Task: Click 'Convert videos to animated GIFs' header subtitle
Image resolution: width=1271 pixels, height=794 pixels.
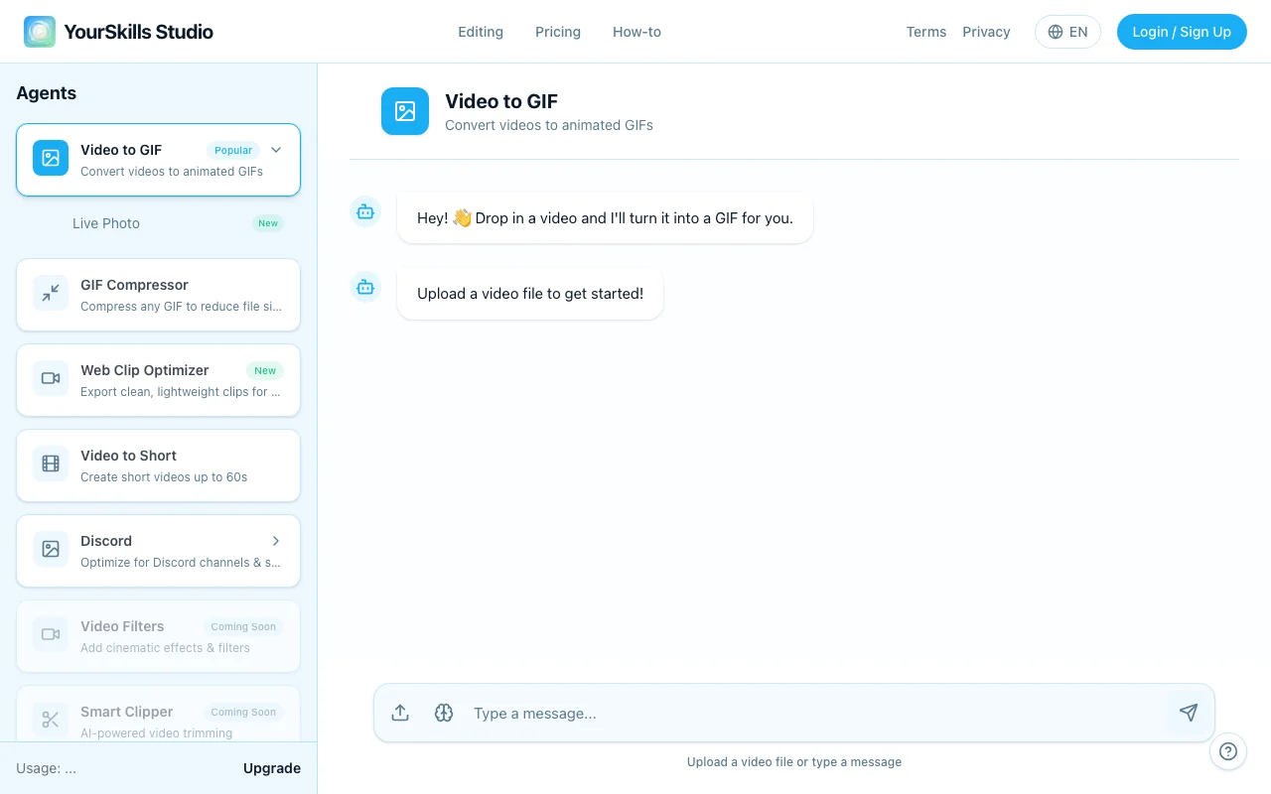Action: tap(549, 125)
